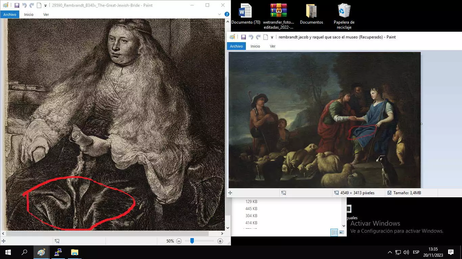Open notification Action Center icon
The height and width of the screenshot is (259, 462).
click(451, 252)
